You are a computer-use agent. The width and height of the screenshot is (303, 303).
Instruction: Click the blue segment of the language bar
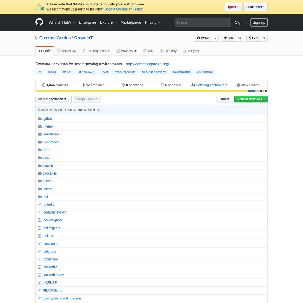tap(251, 91)
